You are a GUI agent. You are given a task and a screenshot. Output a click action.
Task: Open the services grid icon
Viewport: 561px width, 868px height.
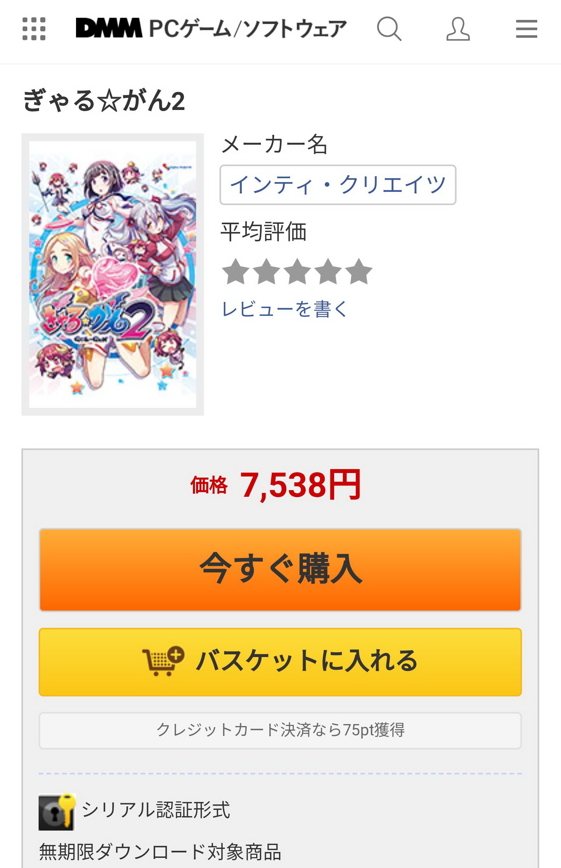click(x=34, y=29)
